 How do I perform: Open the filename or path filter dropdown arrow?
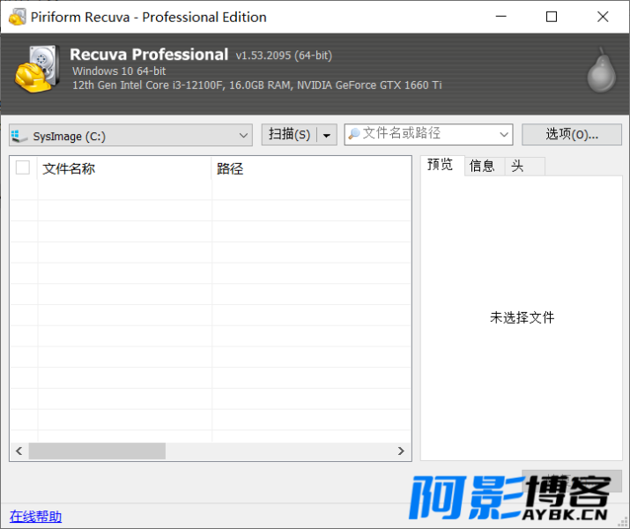click(504, 134)
